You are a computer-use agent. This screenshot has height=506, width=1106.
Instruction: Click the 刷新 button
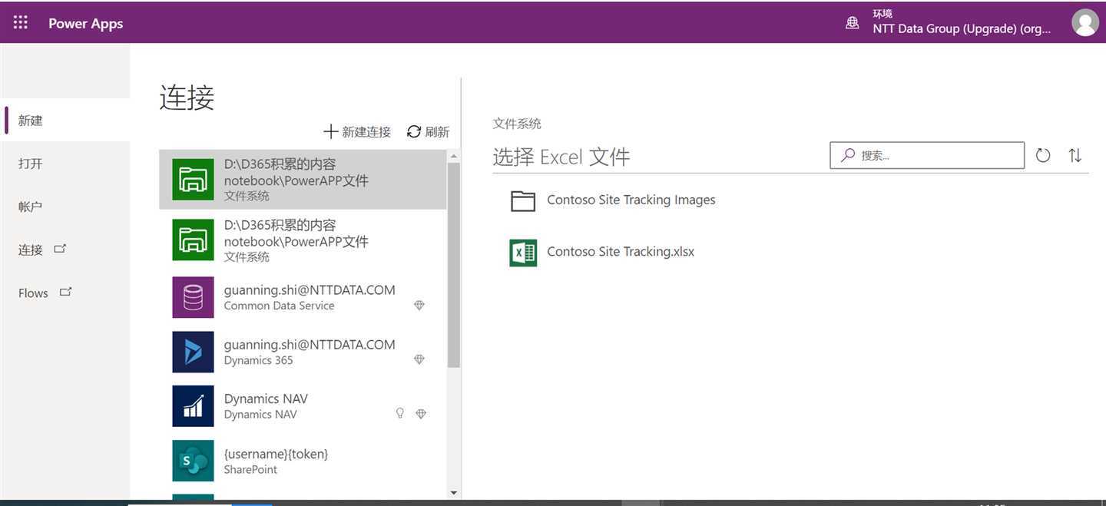(428, 131)
